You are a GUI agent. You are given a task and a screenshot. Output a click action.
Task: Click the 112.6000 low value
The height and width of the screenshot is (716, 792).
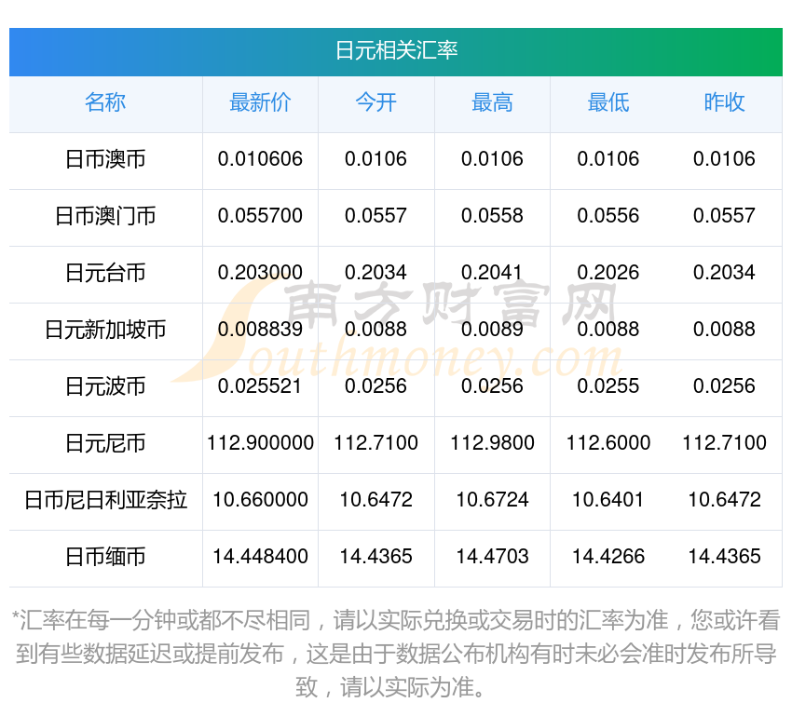(608, 443)
